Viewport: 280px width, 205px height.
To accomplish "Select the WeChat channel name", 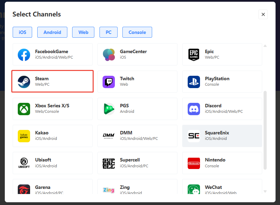I will click(x=213, y=187).
